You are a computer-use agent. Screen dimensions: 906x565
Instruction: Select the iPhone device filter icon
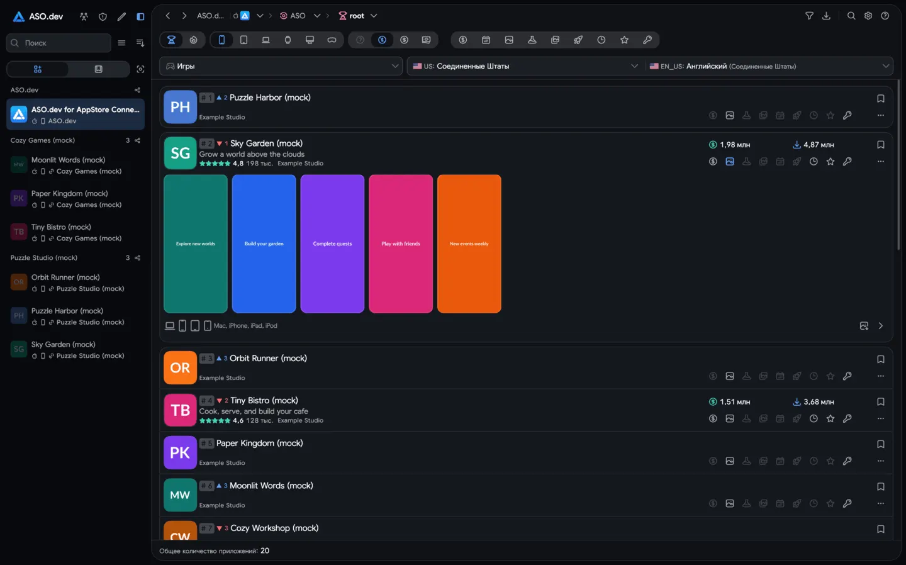click(x=221, y=40)
